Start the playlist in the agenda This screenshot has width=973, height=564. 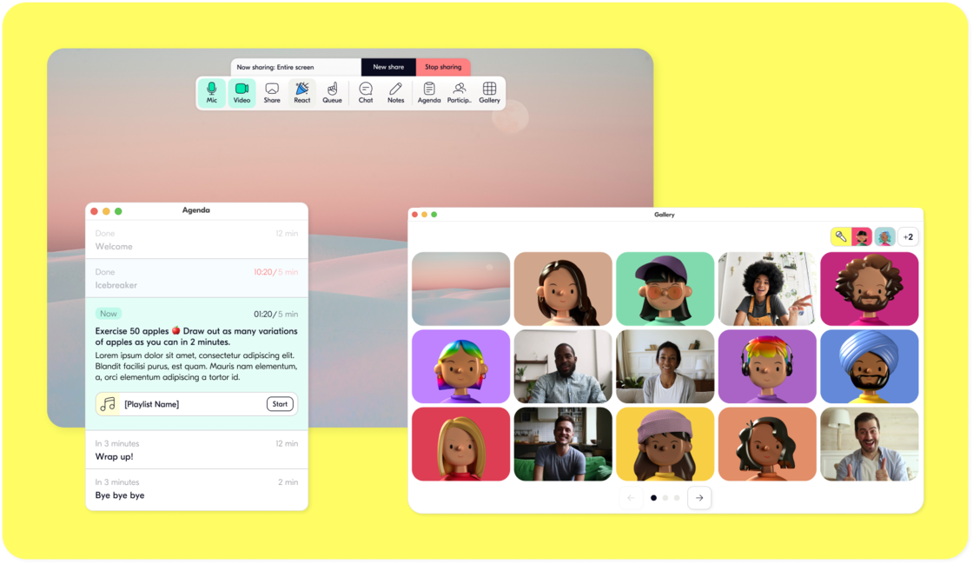tap(280, 404)
